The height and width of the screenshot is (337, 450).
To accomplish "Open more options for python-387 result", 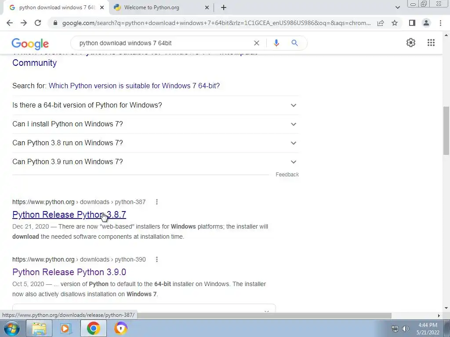I will tap(157, 202).
